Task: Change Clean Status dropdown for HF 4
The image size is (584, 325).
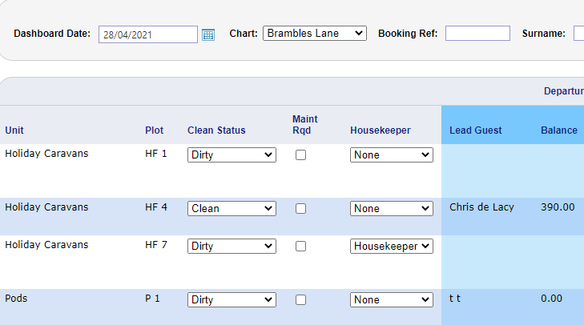Action: pos(232,208)
